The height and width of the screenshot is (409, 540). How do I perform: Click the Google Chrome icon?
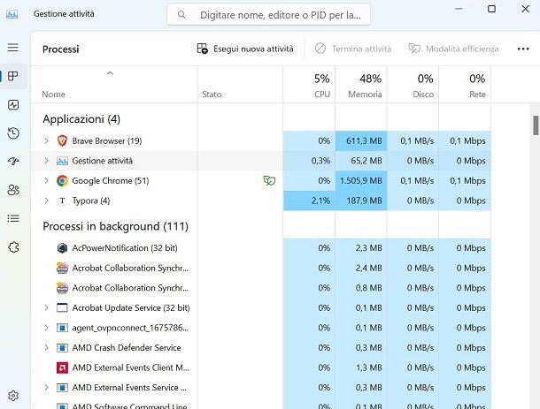(62, 181)
